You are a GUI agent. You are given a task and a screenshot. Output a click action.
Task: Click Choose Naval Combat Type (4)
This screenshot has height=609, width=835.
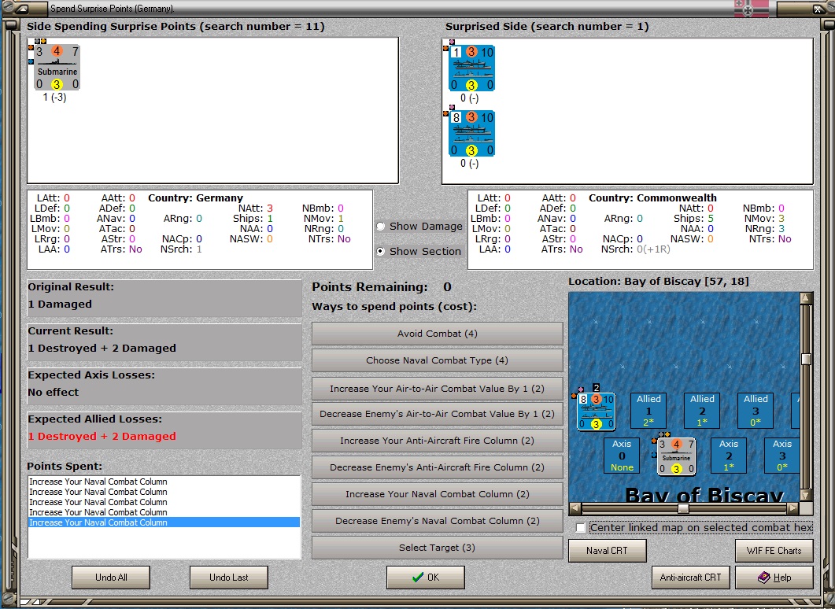[x=438, y=360]
